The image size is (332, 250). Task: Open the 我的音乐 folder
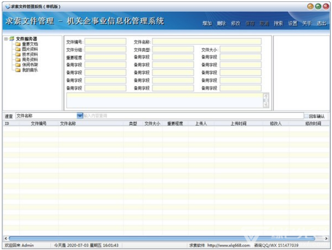coord(27,70)
